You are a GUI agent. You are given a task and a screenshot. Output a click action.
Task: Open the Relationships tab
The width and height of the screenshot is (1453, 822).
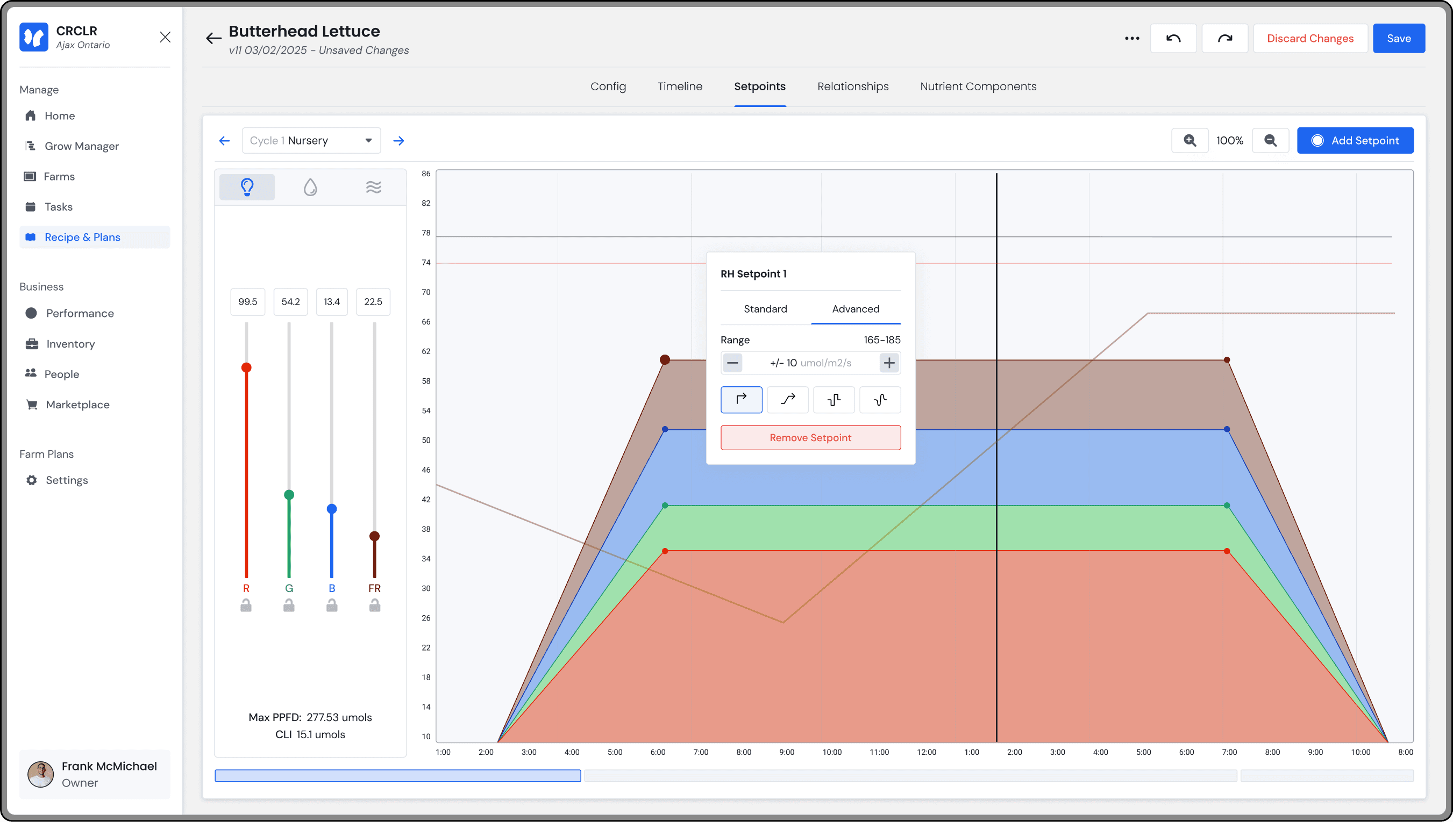pyautogui.click(x=852, y=86)
